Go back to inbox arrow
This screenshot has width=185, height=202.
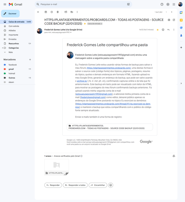[x=38, y=12]
